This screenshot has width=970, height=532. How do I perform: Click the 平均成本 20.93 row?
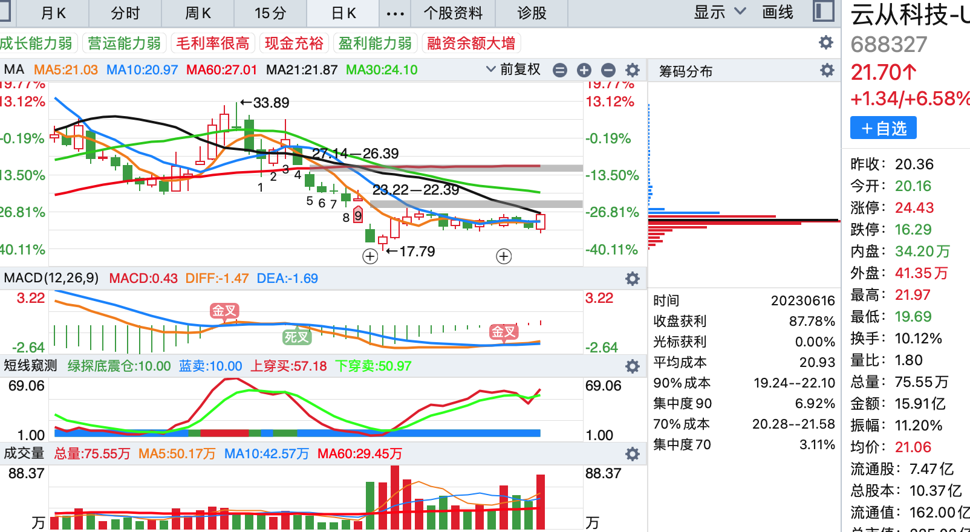(744, 362)
